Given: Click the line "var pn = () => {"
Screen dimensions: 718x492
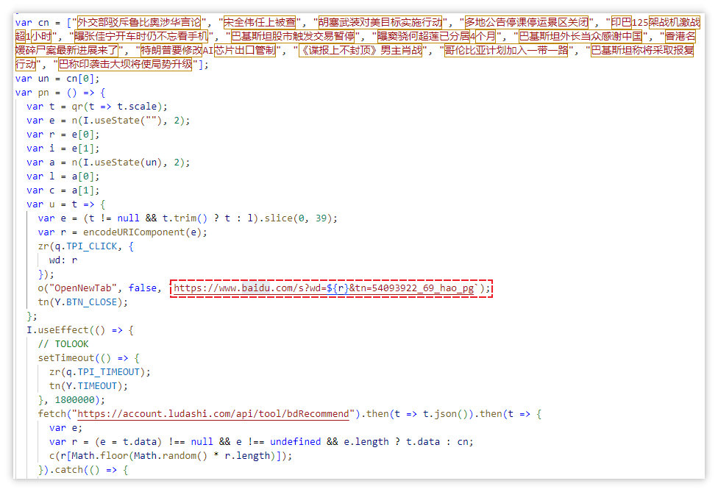Looking at the screenshot, I should click(x=60, y=93).
